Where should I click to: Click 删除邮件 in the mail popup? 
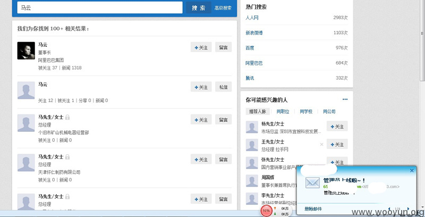(313, 209)
